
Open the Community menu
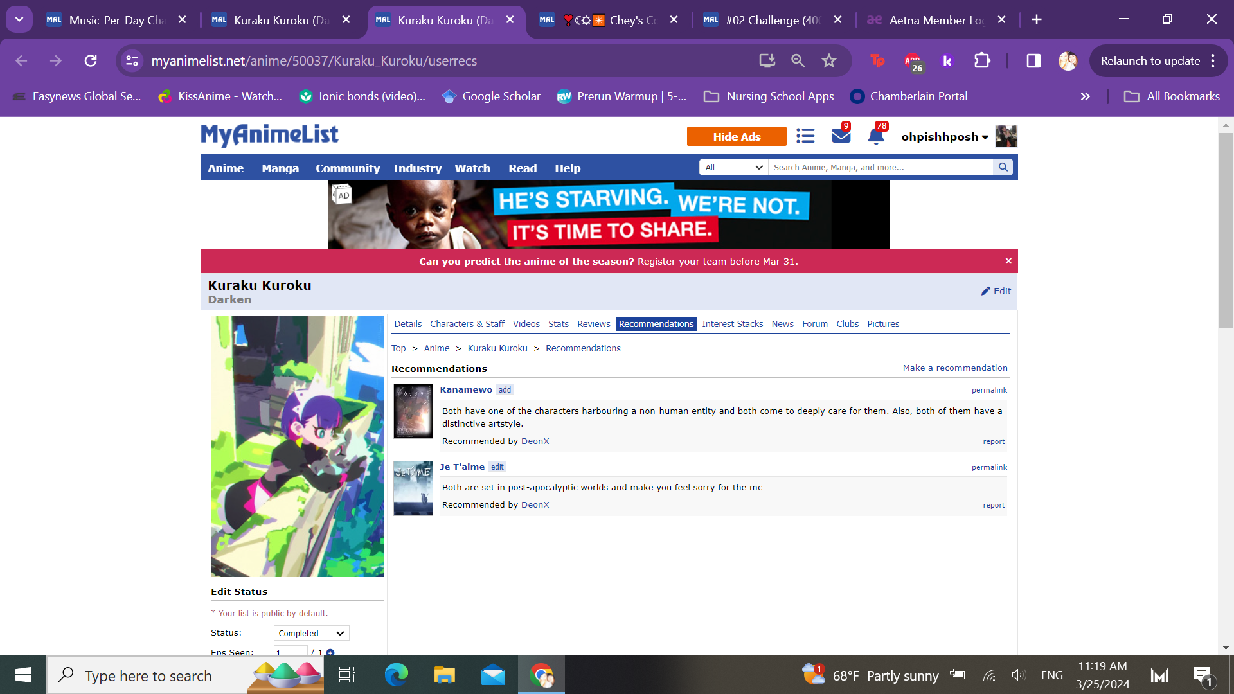click(347, 168)
